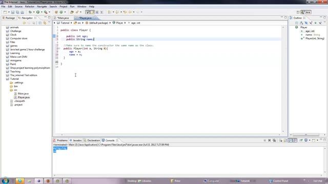The width and height of the screenshot is (328, 184).
Task: Click the Collapse All icon in Navigator
Action: (x=40, y=22)
